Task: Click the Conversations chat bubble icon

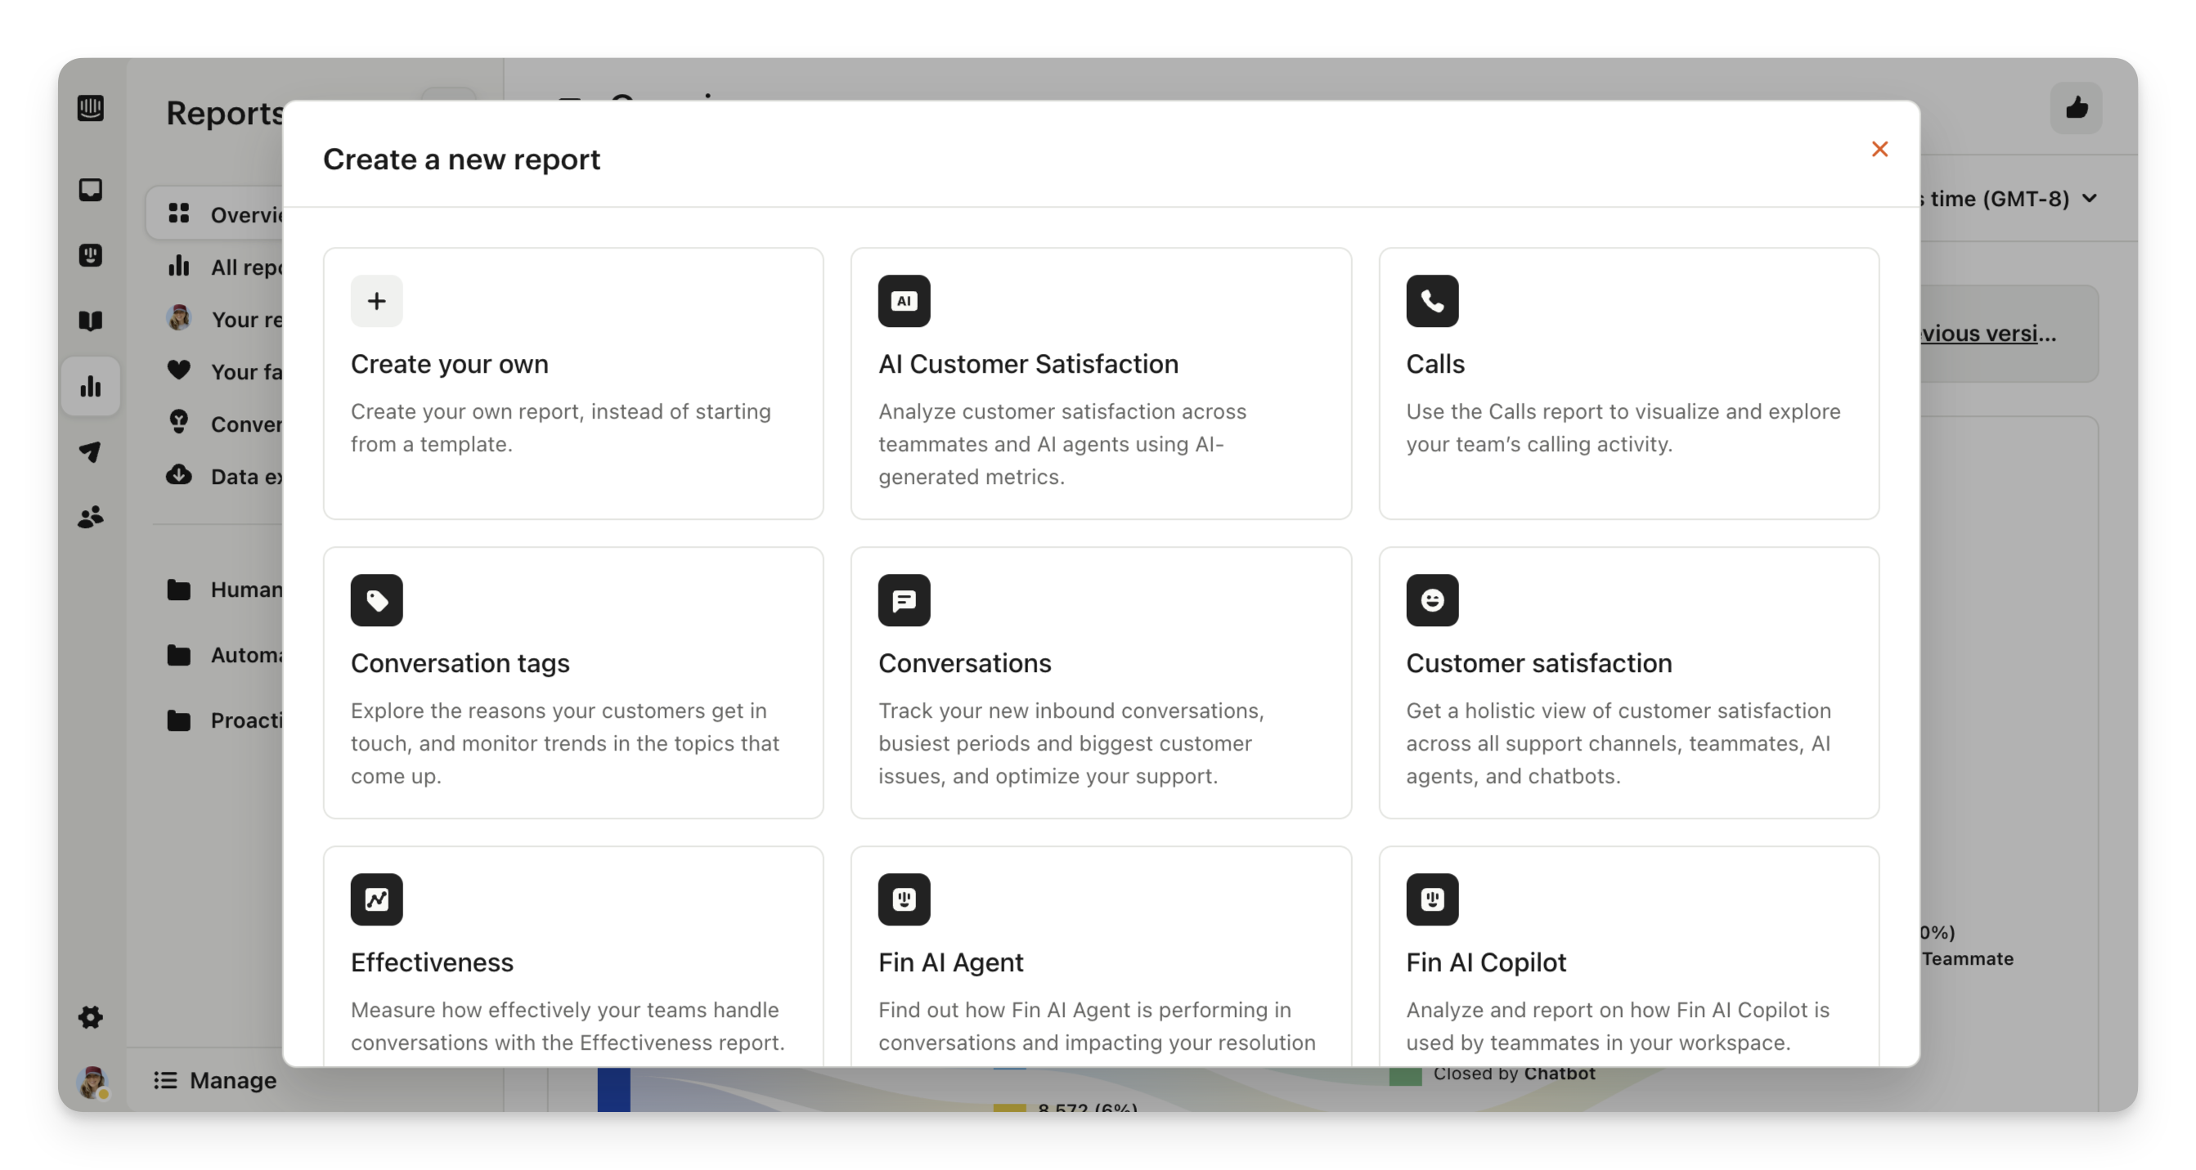Action: click(904, 600)
